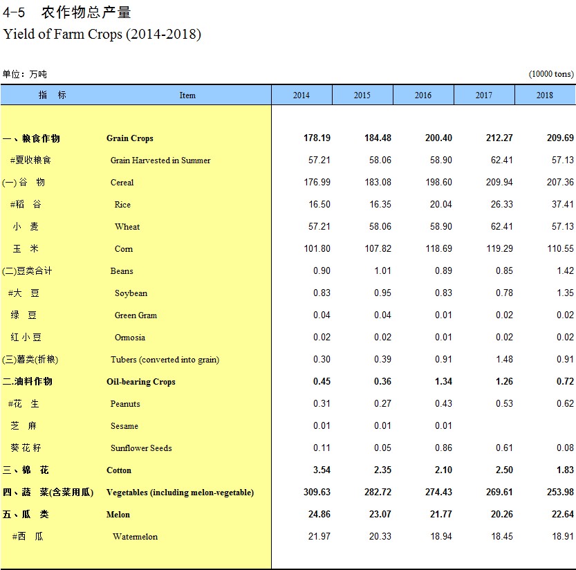The width and height of the screenshot is (576, 570).
Task: Select the '指 标' header cell
Action: (x=53, y=95)
